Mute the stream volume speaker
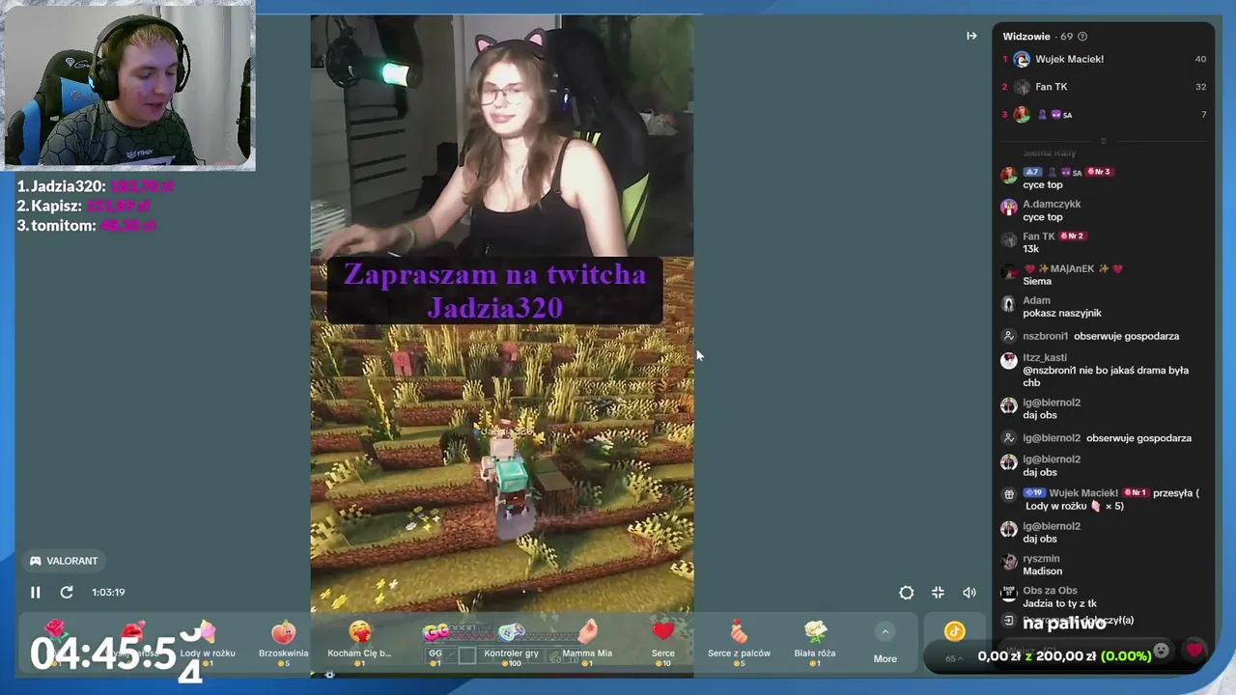Screen dimensions: 1236x695 coord(969,593)
